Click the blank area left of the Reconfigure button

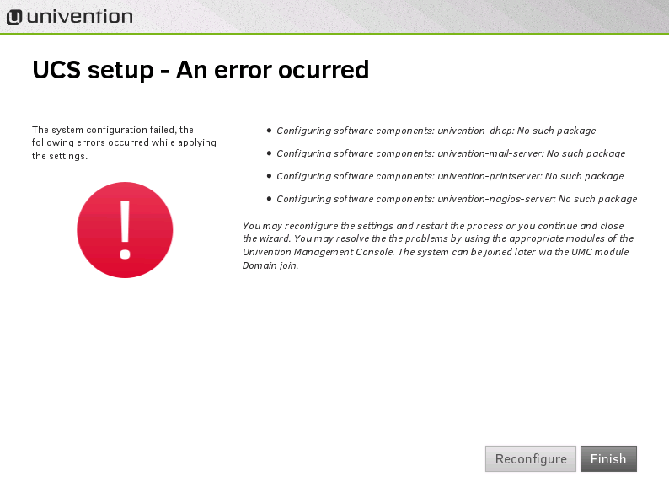tap(253, 458)
